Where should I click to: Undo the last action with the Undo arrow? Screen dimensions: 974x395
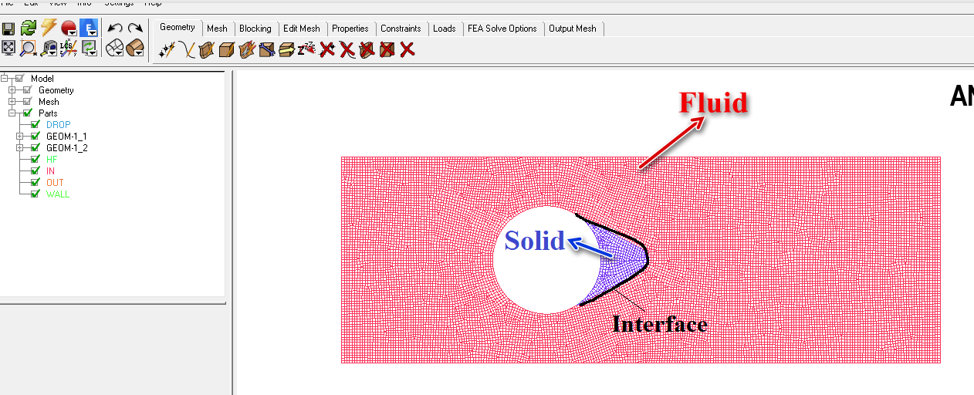(115, 29)
